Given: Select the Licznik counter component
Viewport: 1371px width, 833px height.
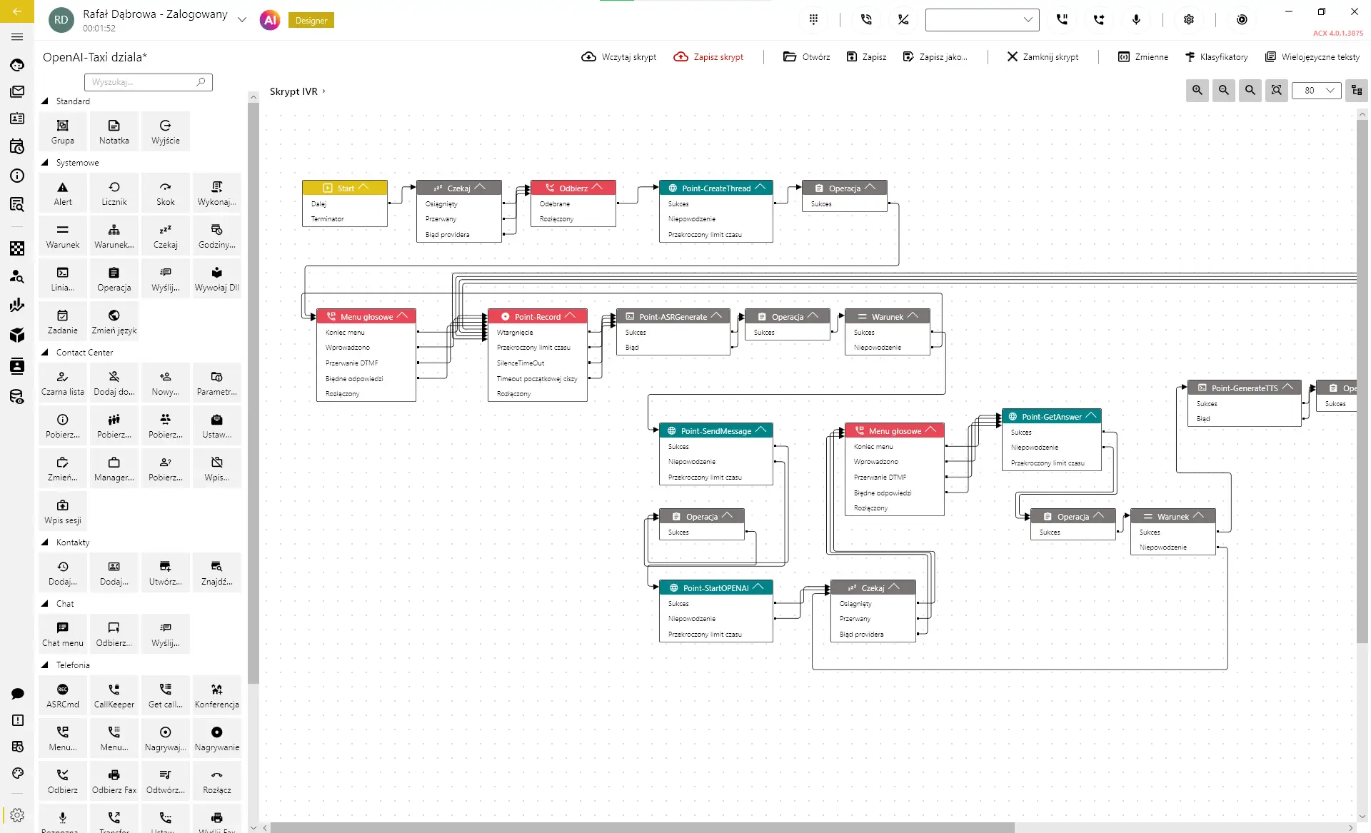Looking at the screenshot, I should coord(114,193).
